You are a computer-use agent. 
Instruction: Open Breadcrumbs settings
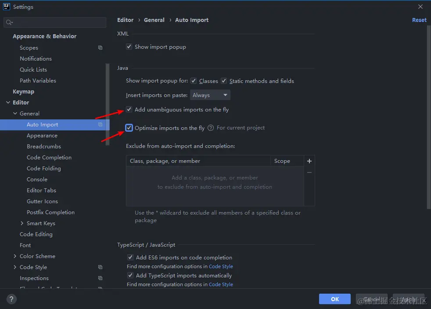[44, 147]
